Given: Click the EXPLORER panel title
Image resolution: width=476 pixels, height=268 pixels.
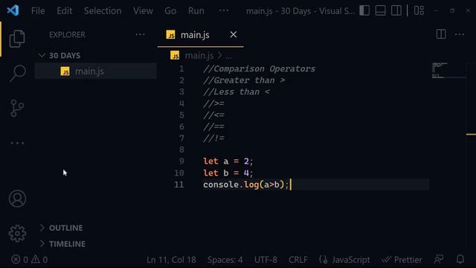Looking at the screenshot, I should [x=67, y=35].
